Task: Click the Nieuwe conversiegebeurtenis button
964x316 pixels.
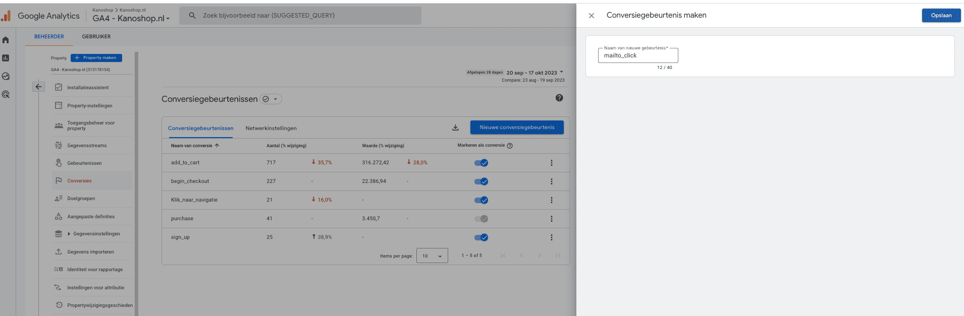Action: pos(517,127)
